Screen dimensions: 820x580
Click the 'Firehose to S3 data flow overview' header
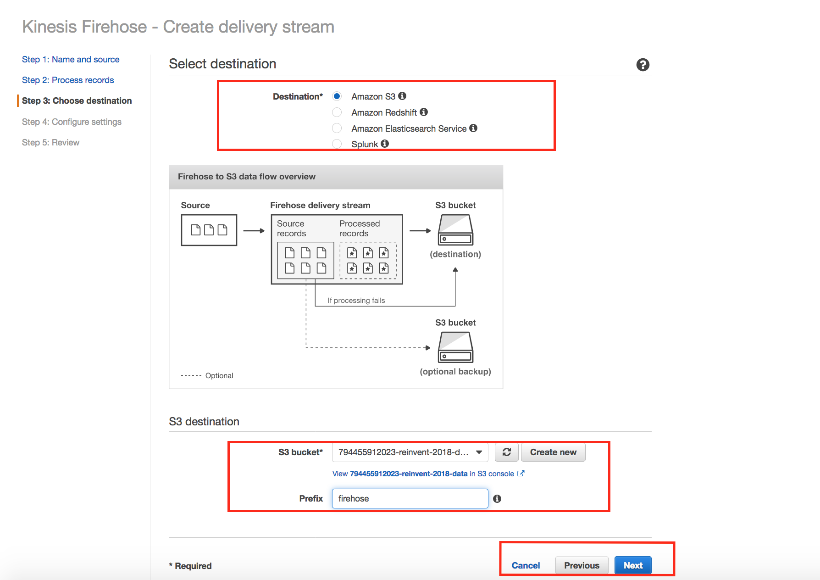(x=247, y=177)
